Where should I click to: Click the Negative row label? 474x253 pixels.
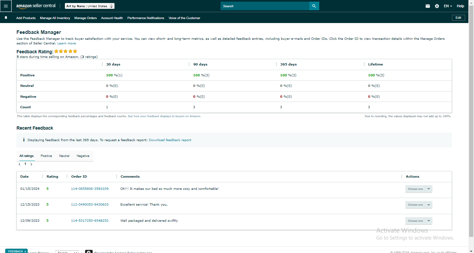coord(28,97)
